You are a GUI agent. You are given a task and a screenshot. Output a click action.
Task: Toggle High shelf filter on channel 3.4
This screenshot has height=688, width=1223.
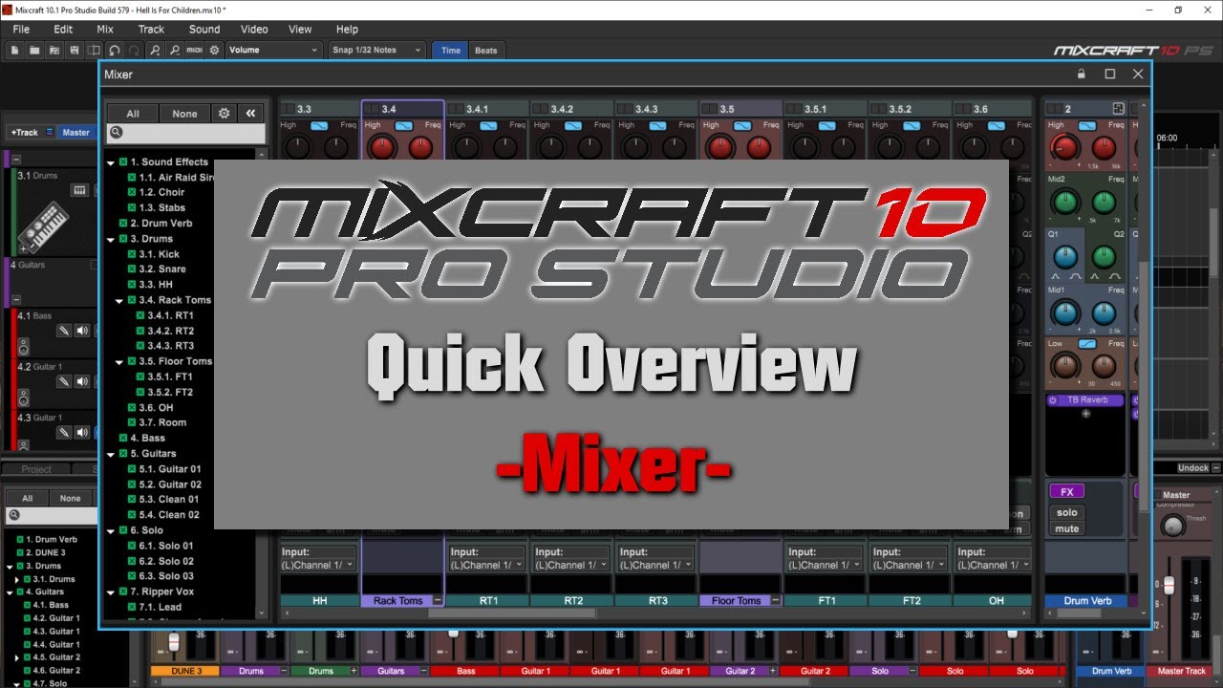403,125
